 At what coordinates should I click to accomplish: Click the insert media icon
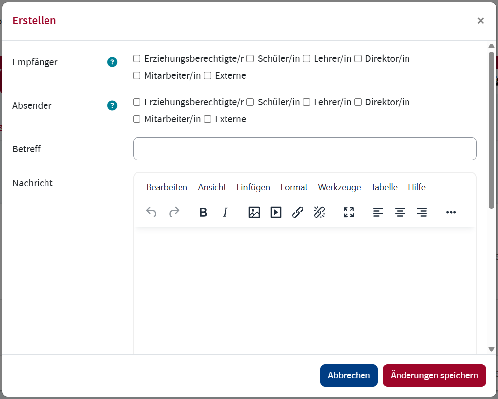(x=276, y=212)
